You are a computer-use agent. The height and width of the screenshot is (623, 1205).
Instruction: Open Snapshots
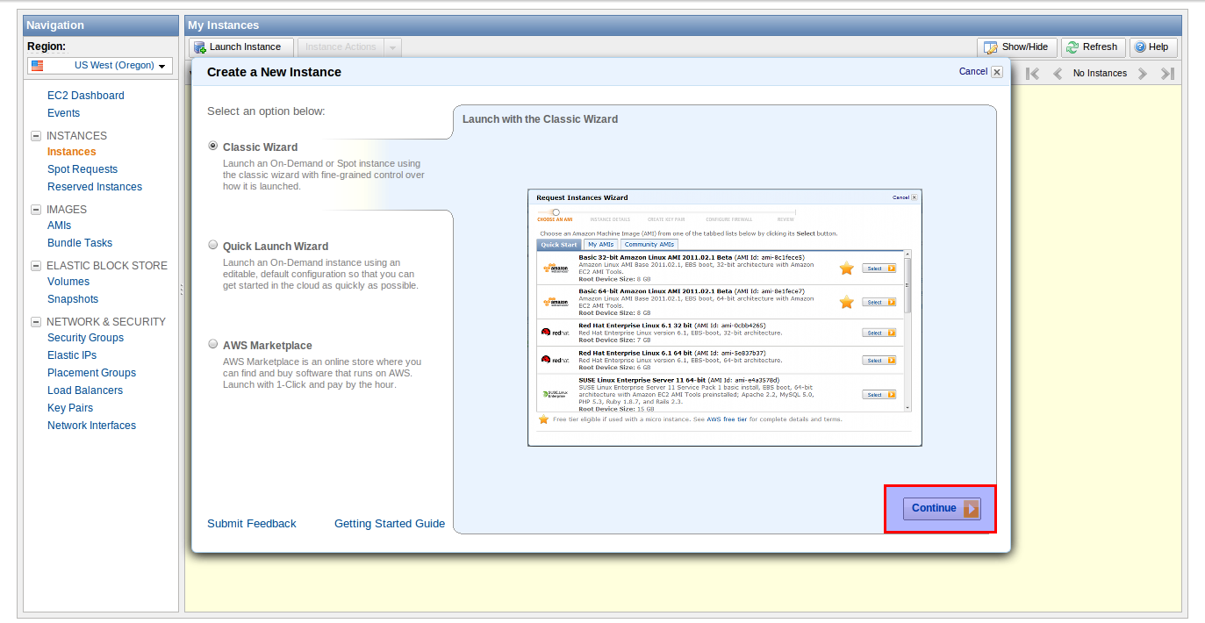point(73,299)
